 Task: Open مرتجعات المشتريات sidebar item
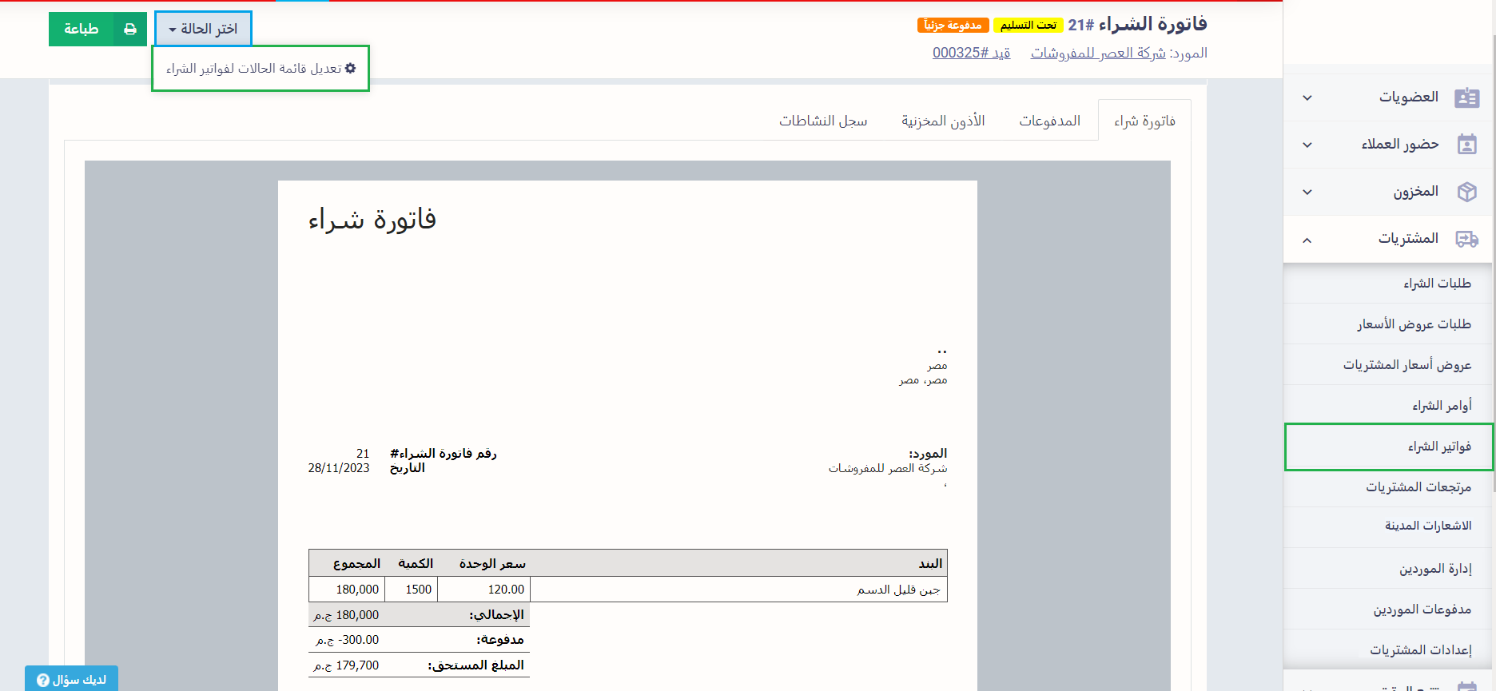[1418, 487]
